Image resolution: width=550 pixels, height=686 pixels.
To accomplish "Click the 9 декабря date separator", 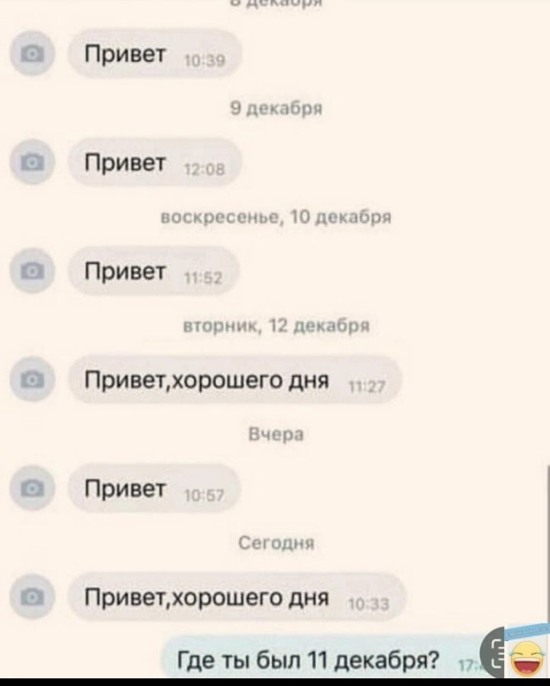I will (276, 108).
